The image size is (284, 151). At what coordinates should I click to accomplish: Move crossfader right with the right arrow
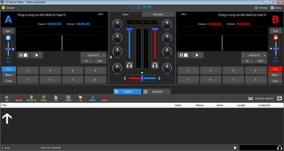coord(159,78)
